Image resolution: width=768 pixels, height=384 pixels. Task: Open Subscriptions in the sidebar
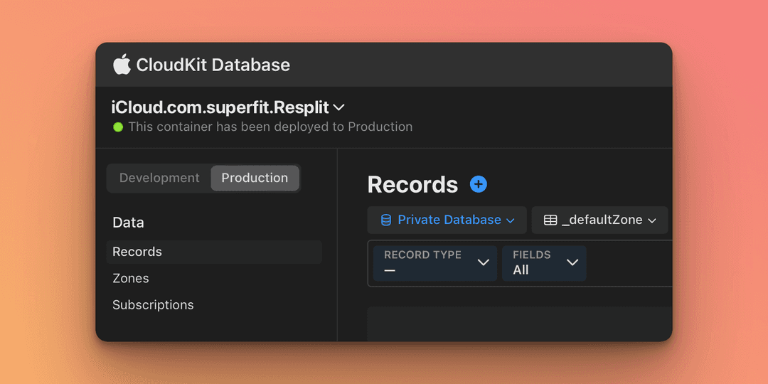(153, 304)
